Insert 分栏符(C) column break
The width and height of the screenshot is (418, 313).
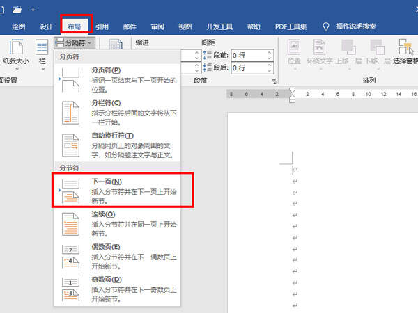pos(117,113)
